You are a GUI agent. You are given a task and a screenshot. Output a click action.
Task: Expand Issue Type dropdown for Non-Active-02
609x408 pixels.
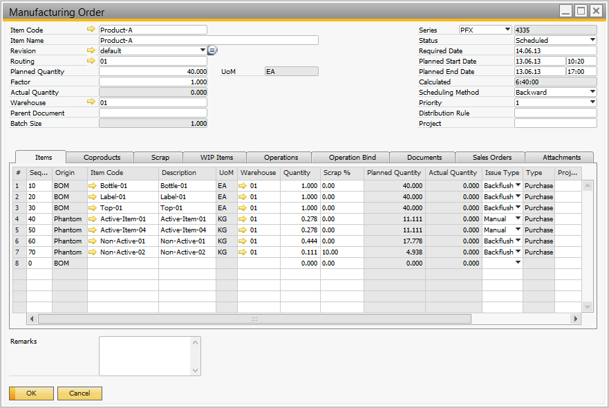(518, 252)
